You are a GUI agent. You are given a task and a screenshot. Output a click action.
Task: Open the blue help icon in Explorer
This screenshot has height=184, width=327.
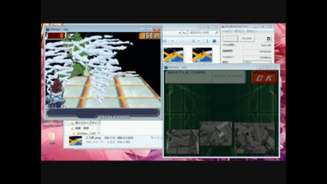pyautogui.click(x=214, y=41)
